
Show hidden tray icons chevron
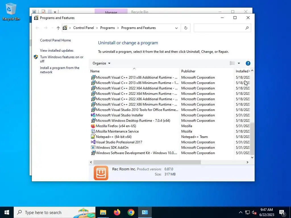240,212
